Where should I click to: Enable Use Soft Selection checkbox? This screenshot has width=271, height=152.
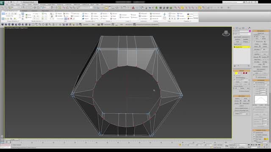(x=254, y=83)
